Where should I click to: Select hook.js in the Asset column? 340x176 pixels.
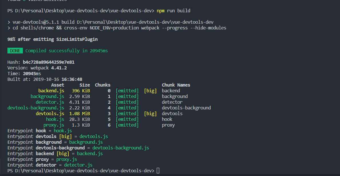point(55,119)
